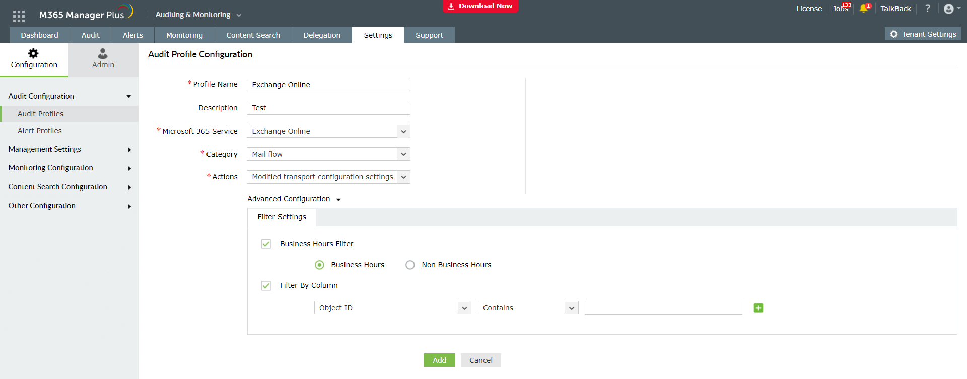Image resolution: width=967 pixels, height=379 pixels.
Task: Switch to the Alerts tab
Action: 133,35
